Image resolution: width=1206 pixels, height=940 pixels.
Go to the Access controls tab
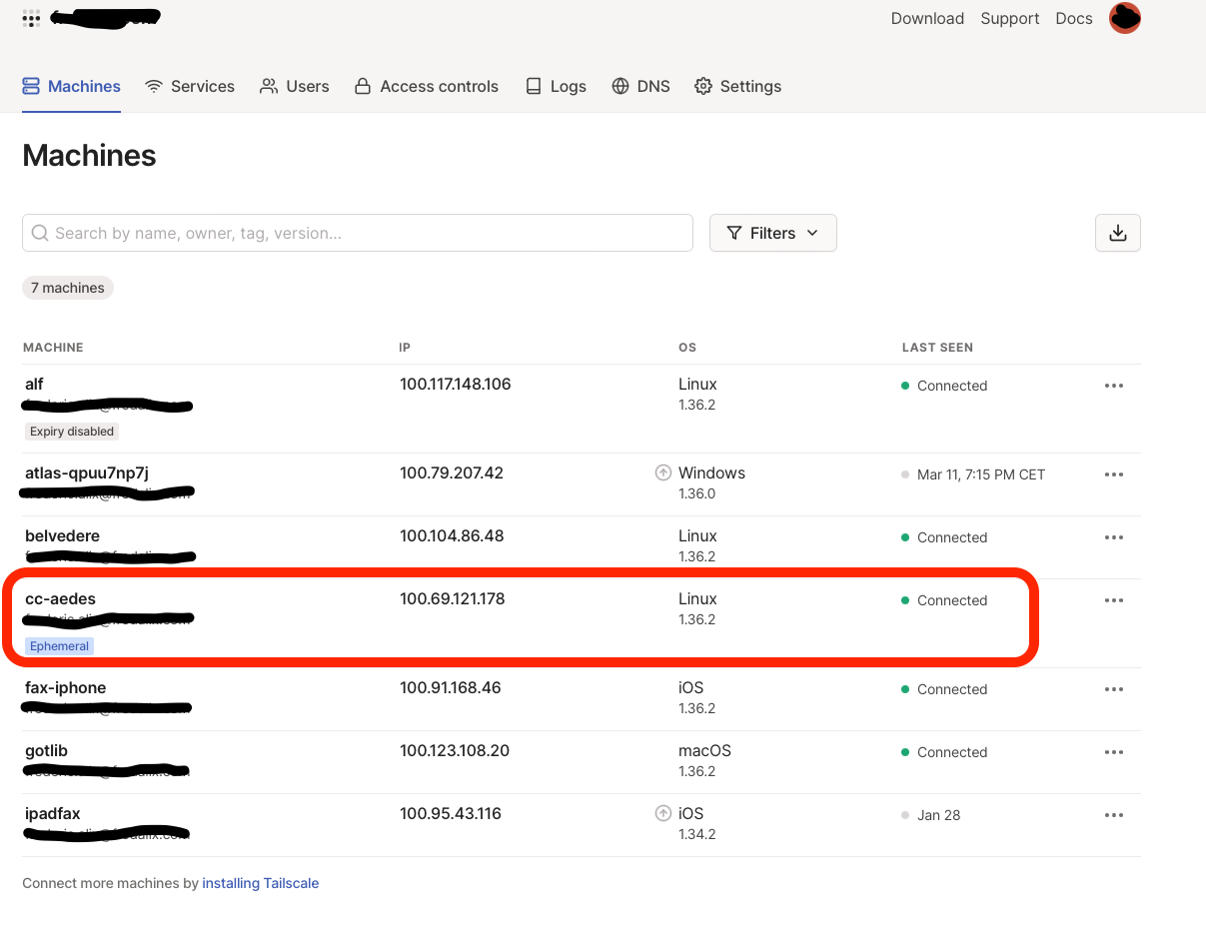[x=427, y=86]
